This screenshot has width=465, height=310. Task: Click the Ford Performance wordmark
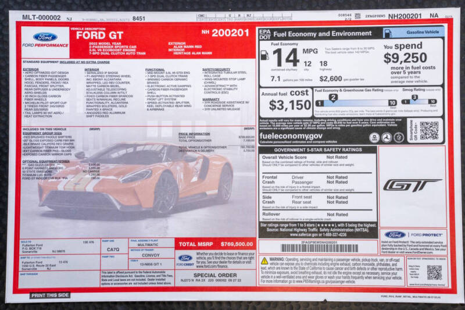pyautogui.click(x=45, y=45)
